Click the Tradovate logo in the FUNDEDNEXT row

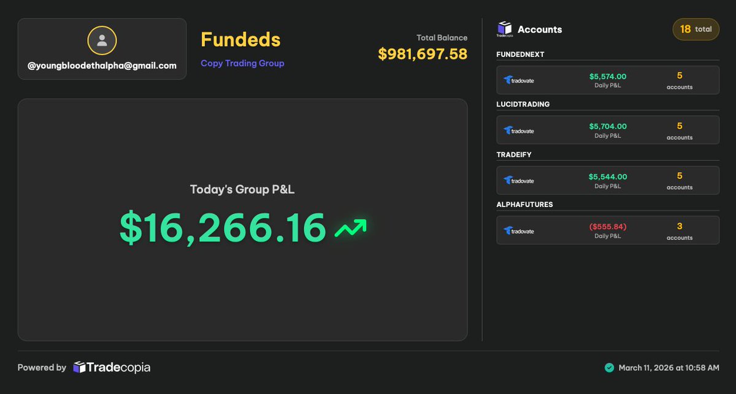[x=519, y=80]
